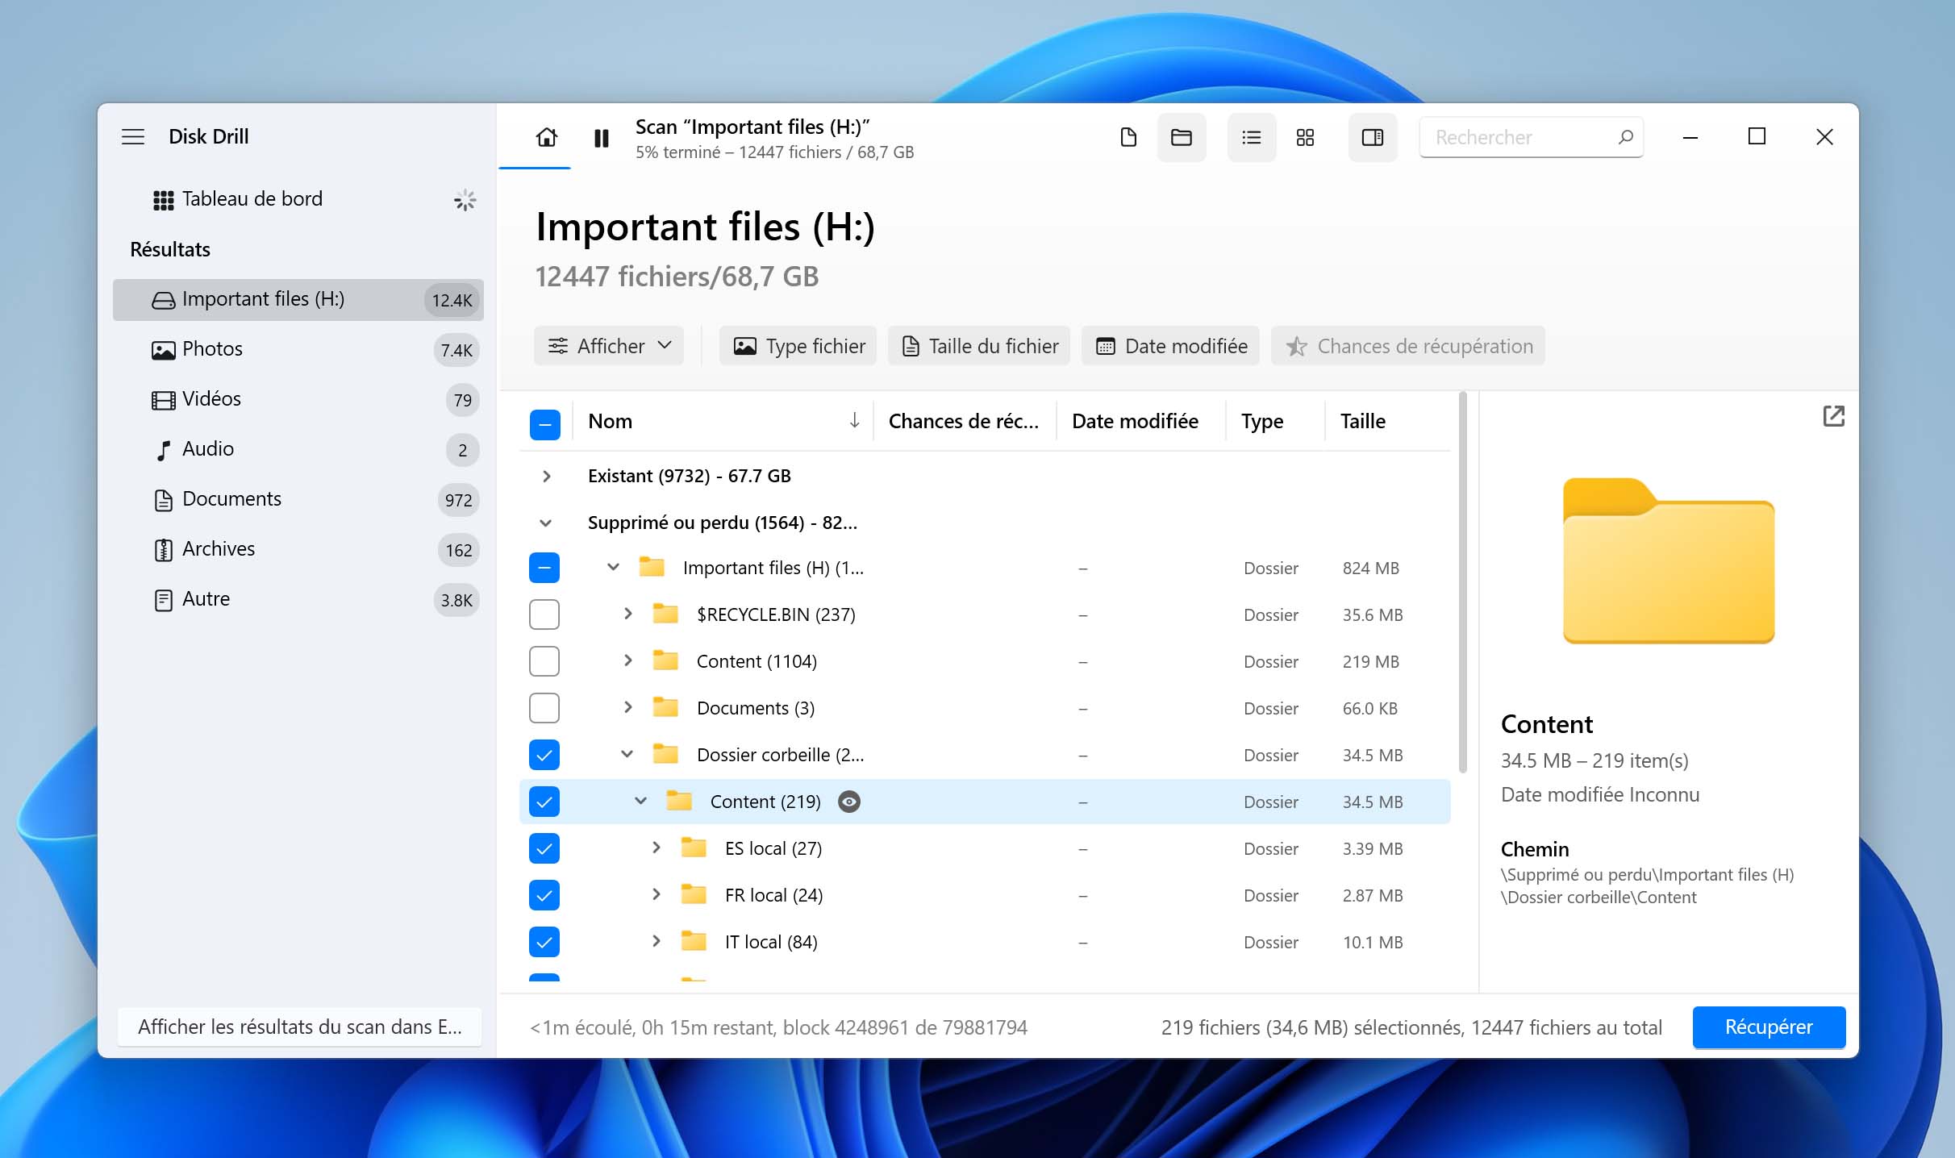Select grid view layout icon
1955x1158 pixels.
[1305, 137]
